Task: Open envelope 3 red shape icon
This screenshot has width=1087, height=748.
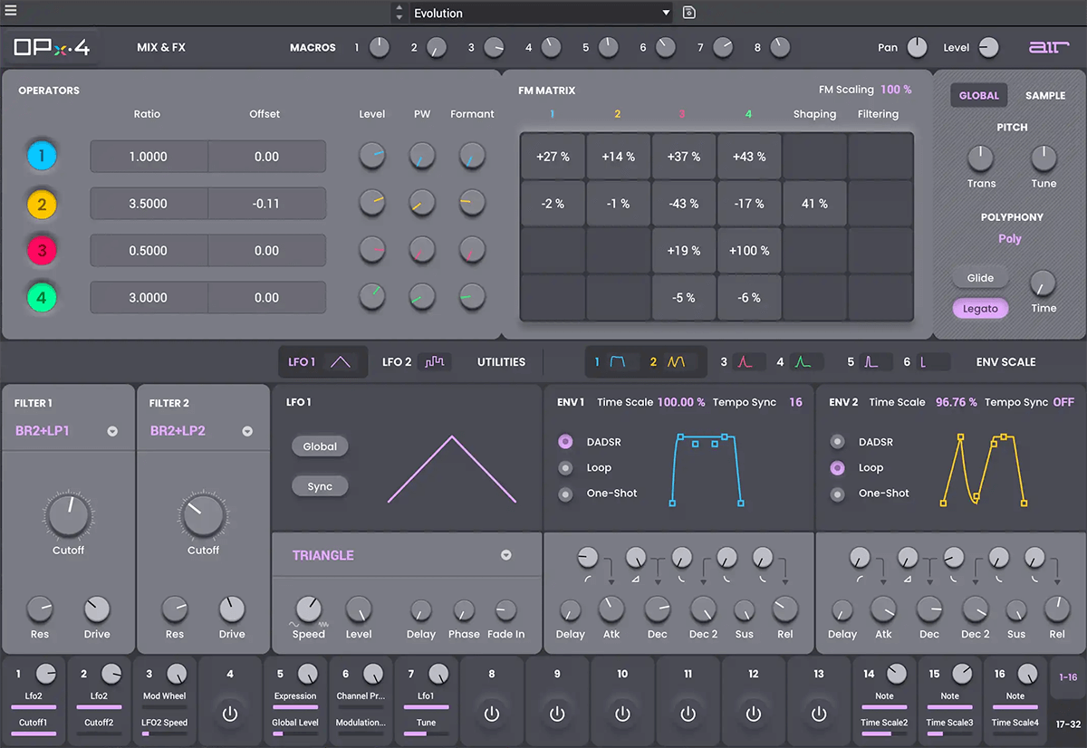Action: click(x=743, y=362)
